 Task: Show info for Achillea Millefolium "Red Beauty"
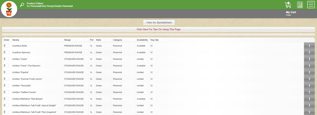pyautogui.click(x=309, y=99)
